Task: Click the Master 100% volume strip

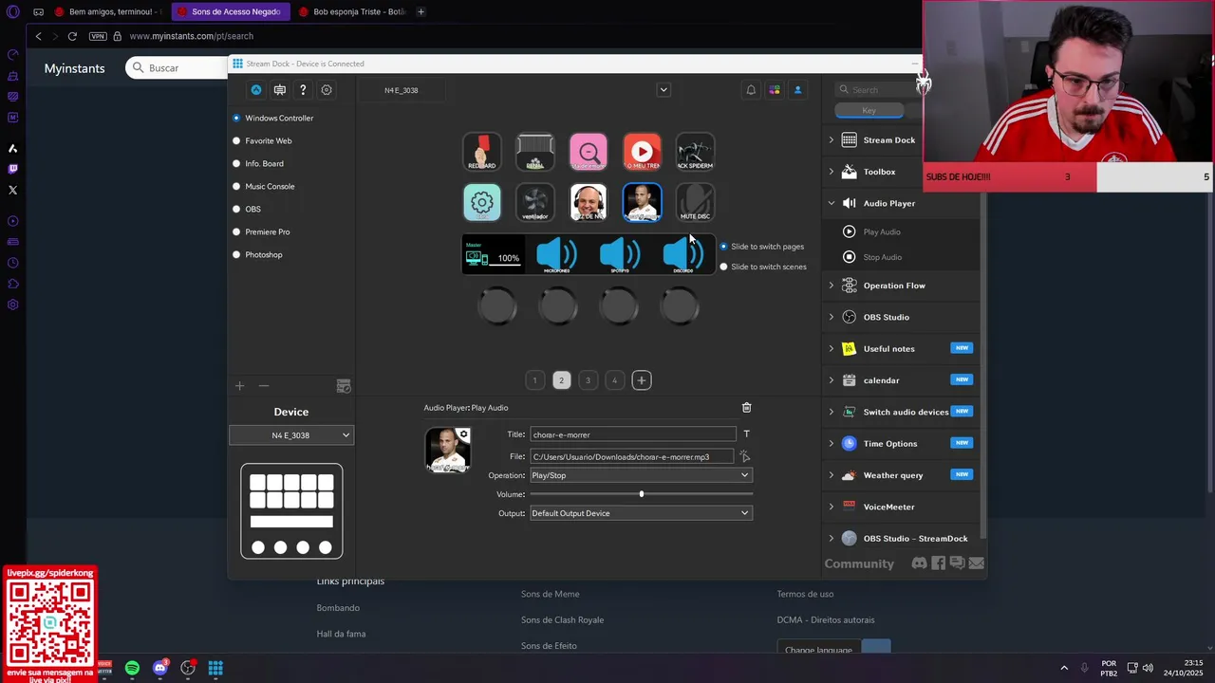Action: (x=494, y=254)
